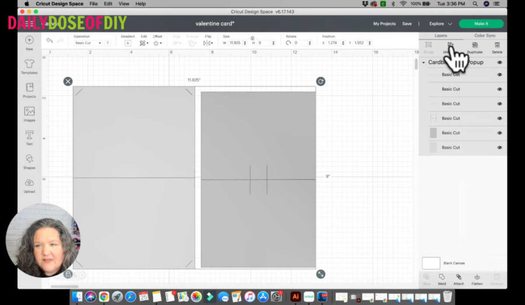Viewport: 525px width, 305px height.
Task: Open My Projects
Action: pos(384,24)
